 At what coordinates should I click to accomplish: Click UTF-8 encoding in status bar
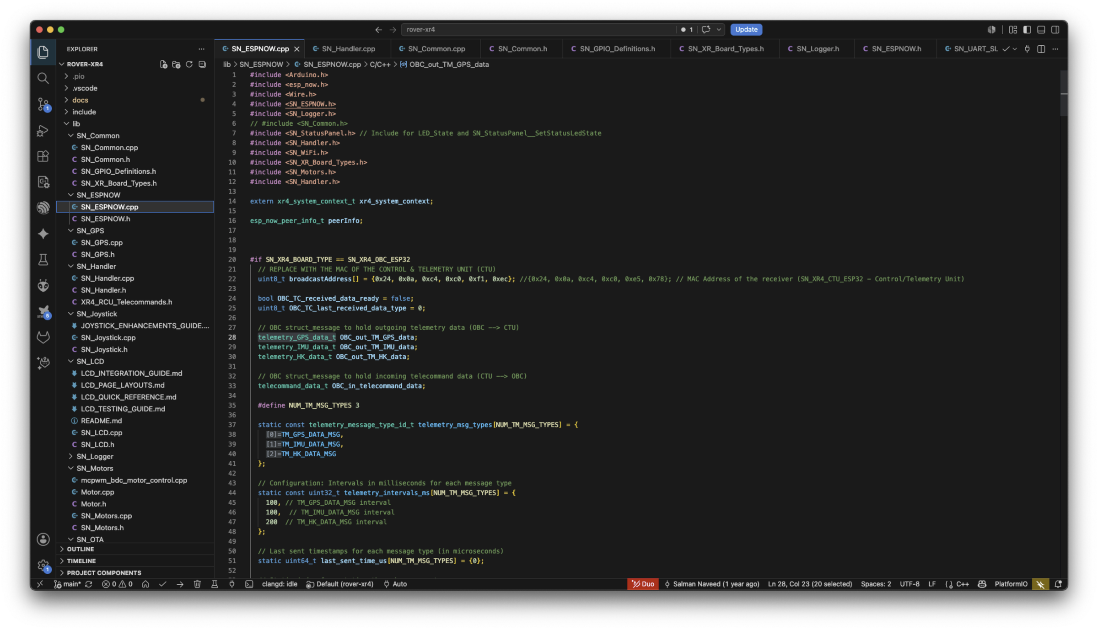[910, 584]
